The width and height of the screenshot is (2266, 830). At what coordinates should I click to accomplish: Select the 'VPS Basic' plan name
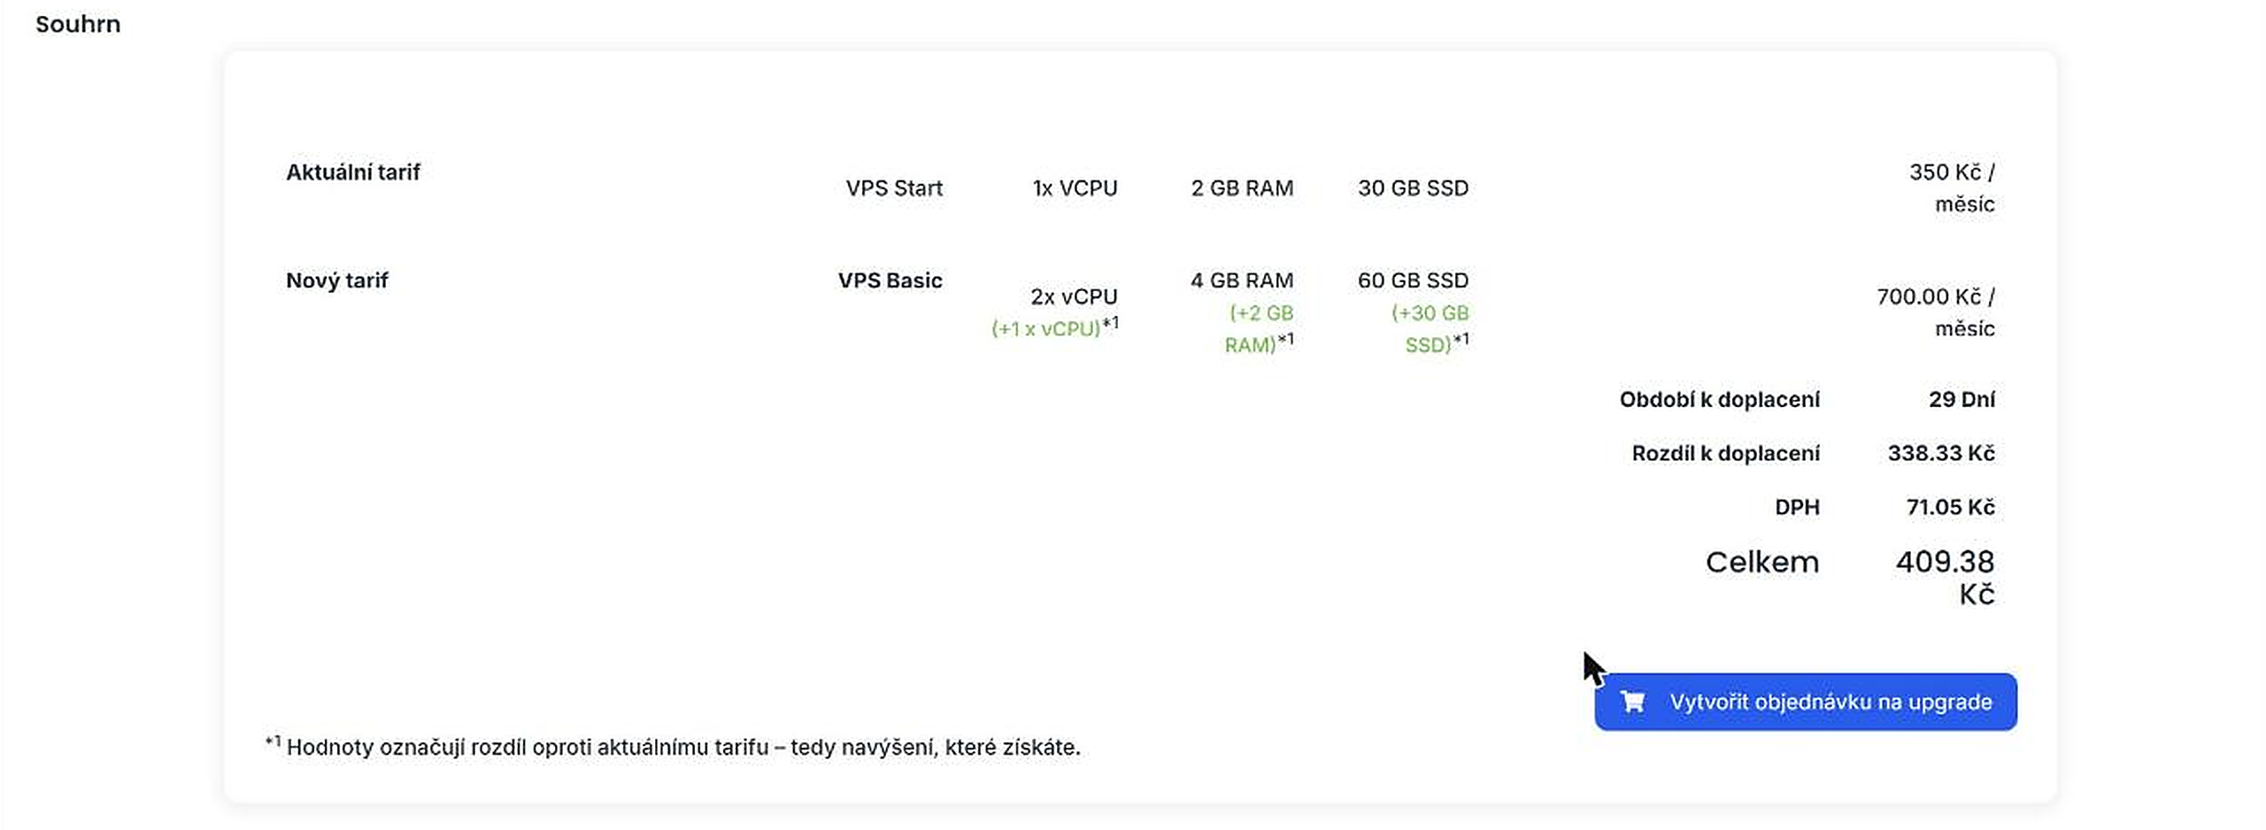[890, 281]
